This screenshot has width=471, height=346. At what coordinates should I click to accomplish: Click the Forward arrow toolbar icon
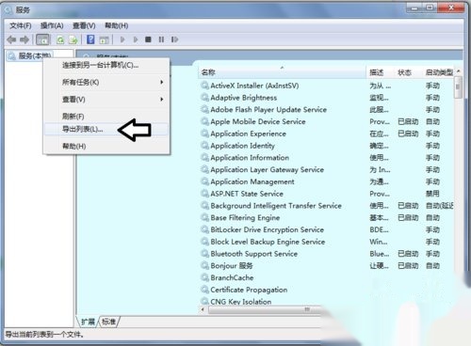tap(24, 39)
